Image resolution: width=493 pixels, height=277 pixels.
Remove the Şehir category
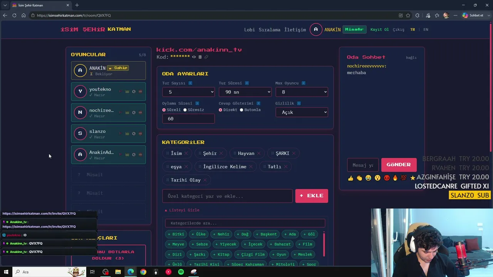coord(221,154)
